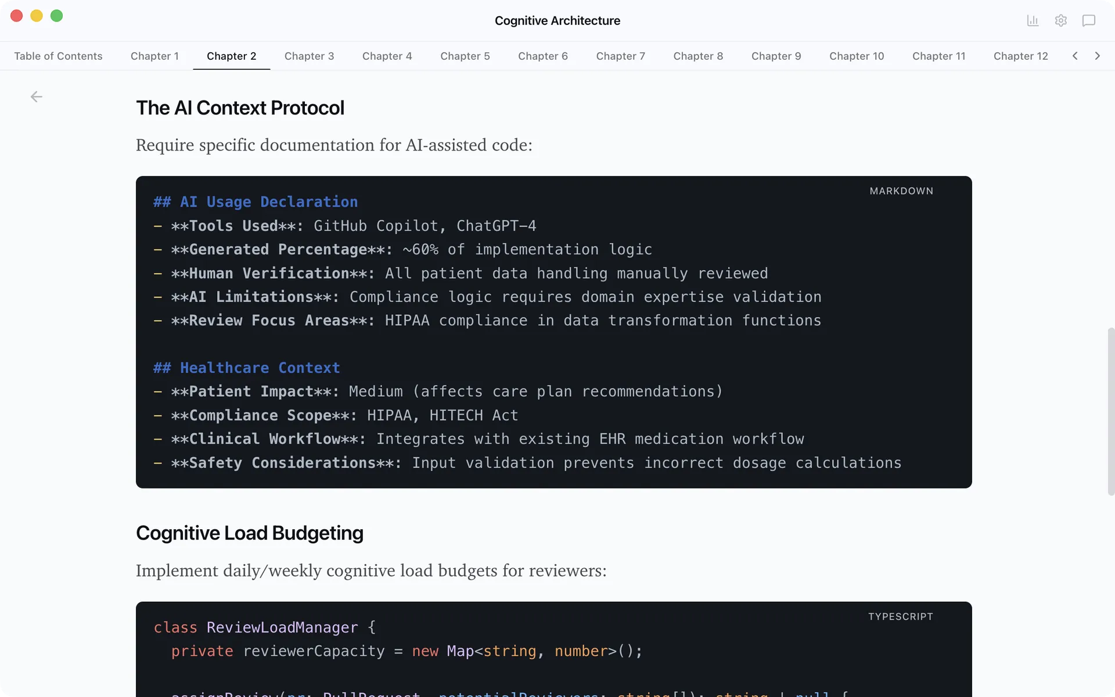Go to the Chapter 4 tab
The width and height of the screenshot is (1115, 697).
click(x=387, y=56)
